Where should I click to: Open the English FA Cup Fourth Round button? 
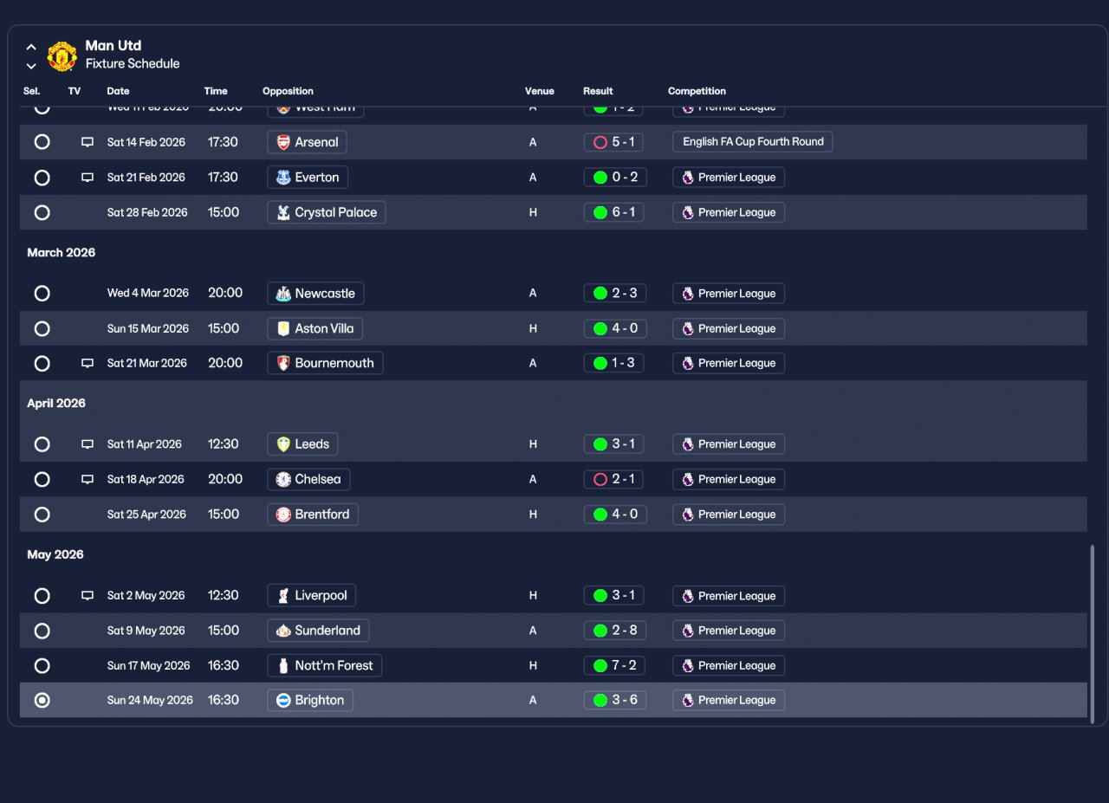tap(752, 142)
